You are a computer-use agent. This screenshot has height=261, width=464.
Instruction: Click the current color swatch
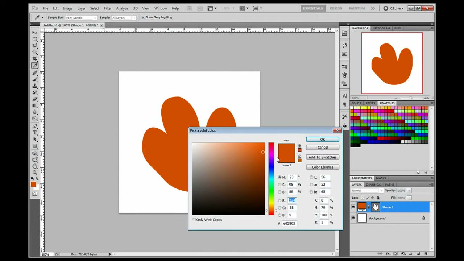coord(286,158)
